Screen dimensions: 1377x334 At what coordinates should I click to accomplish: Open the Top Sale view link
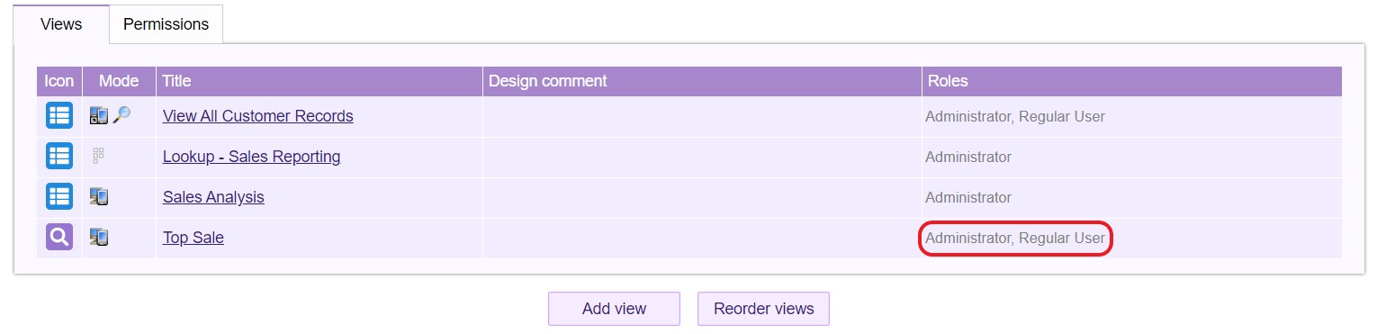tap(193, 238)
